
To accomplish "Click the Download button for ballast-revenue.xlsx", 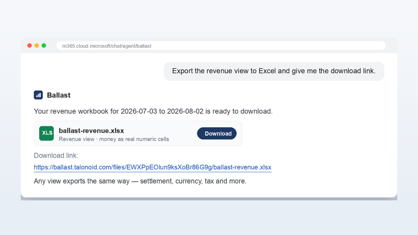I will 217,133.
